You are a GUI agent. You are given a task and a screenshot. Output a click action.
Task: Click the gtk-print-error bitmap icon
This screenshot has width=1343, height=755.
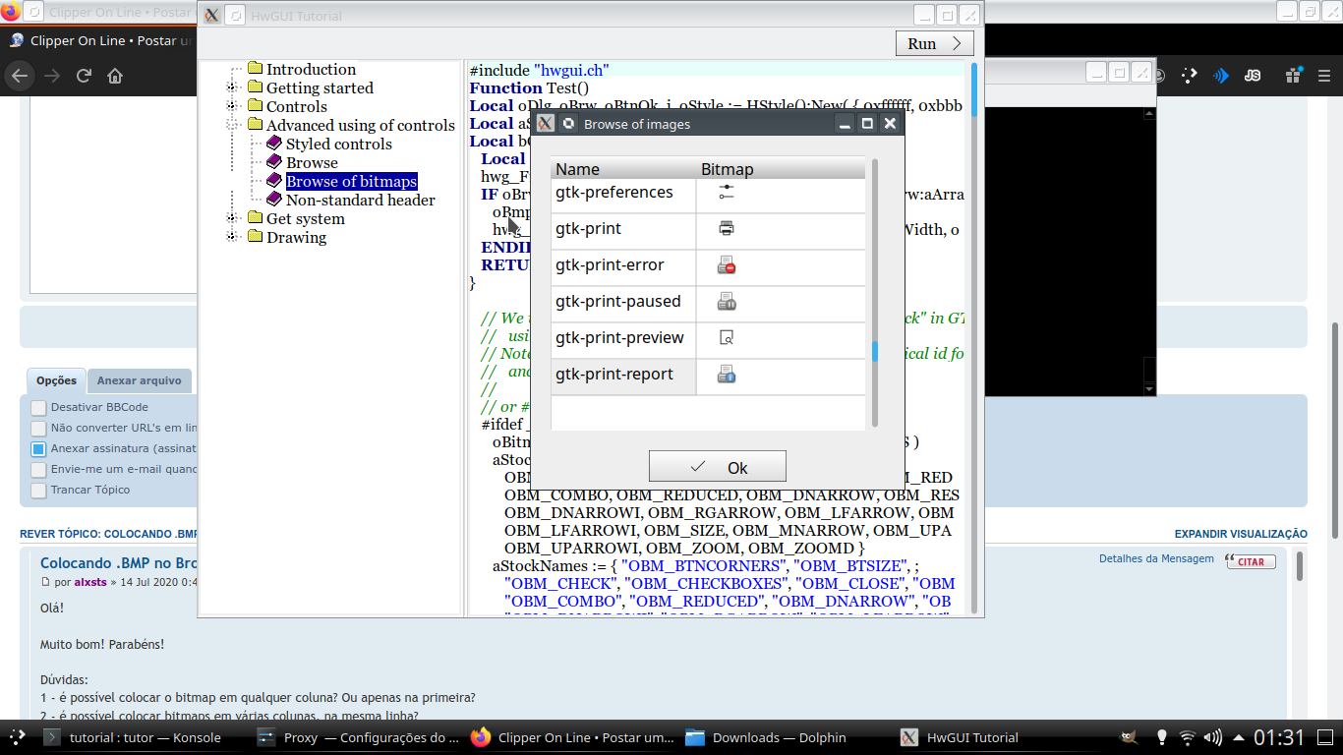pyautogui.click(x=727, y=265)
